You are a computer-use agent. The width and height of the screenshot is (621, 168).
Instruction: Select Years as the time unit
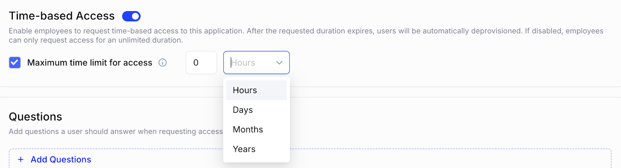coord(244,149)
